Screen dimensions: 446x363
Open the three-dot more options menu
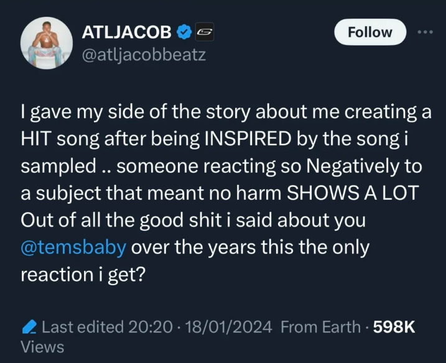[x=425, y=32]
